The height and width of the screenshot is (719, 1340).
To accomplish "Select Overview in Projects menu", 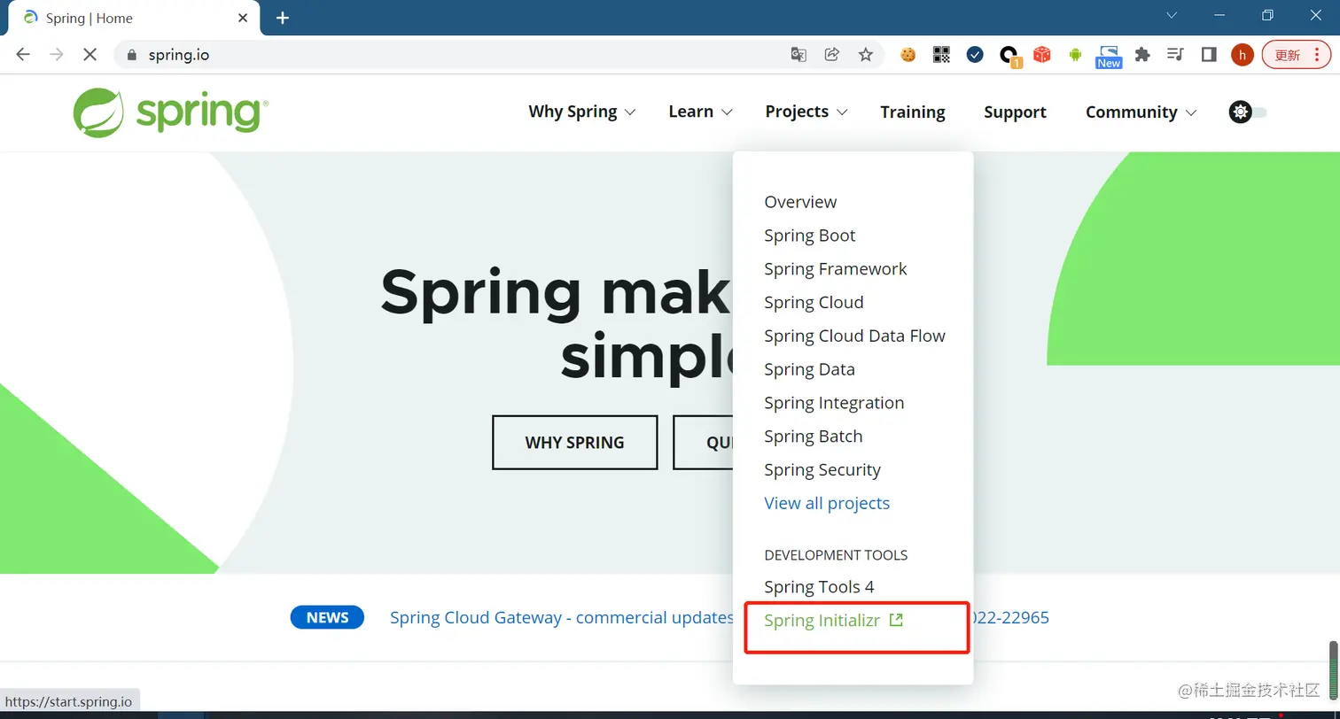I will pos(800,202).
